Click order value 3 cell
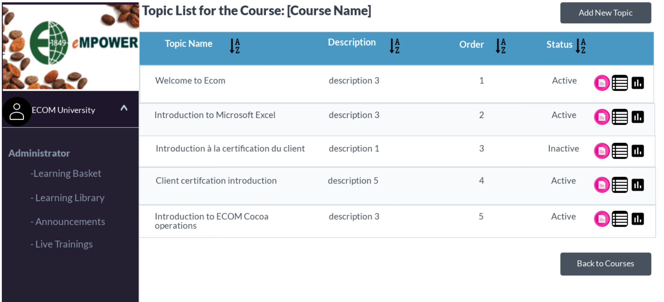 [x=481, y=148]
